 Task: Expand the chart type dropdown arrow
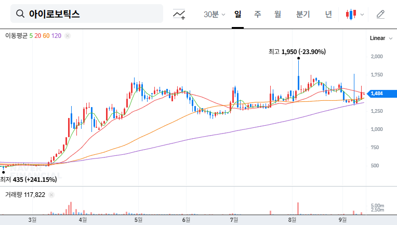[362, 15]
